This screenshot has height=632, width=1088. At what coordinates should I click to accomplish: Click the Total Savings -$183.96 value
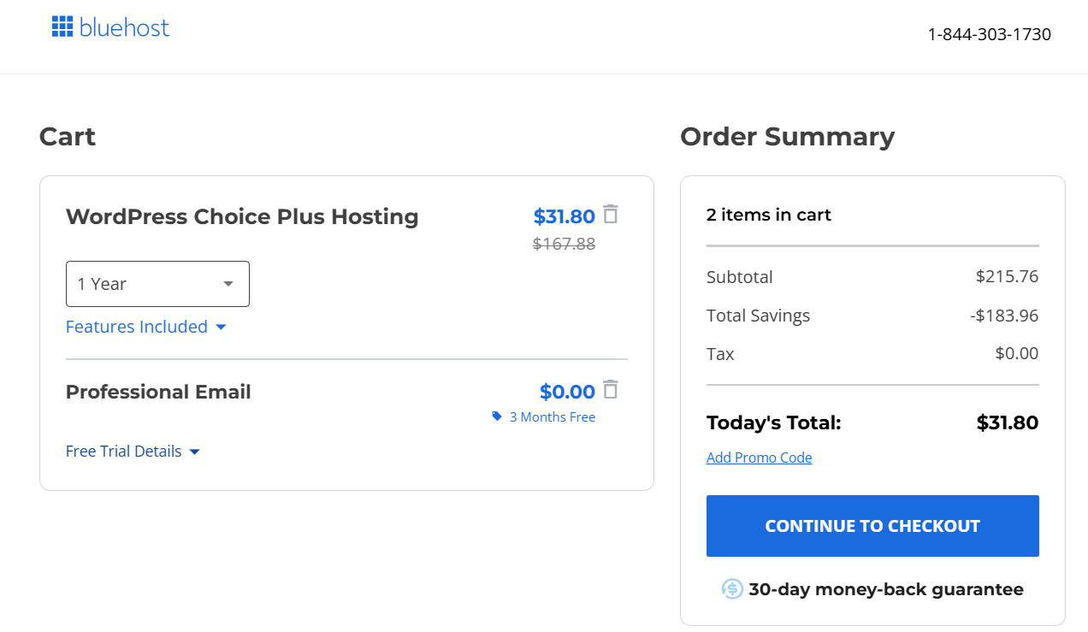click(x=1004, y=316)
